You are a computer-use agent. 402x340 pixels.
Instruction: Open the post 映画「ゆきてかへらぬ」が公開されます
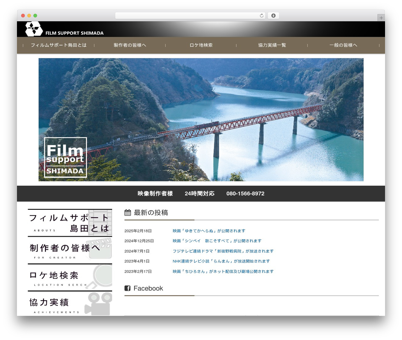click(x=209, y=231)
